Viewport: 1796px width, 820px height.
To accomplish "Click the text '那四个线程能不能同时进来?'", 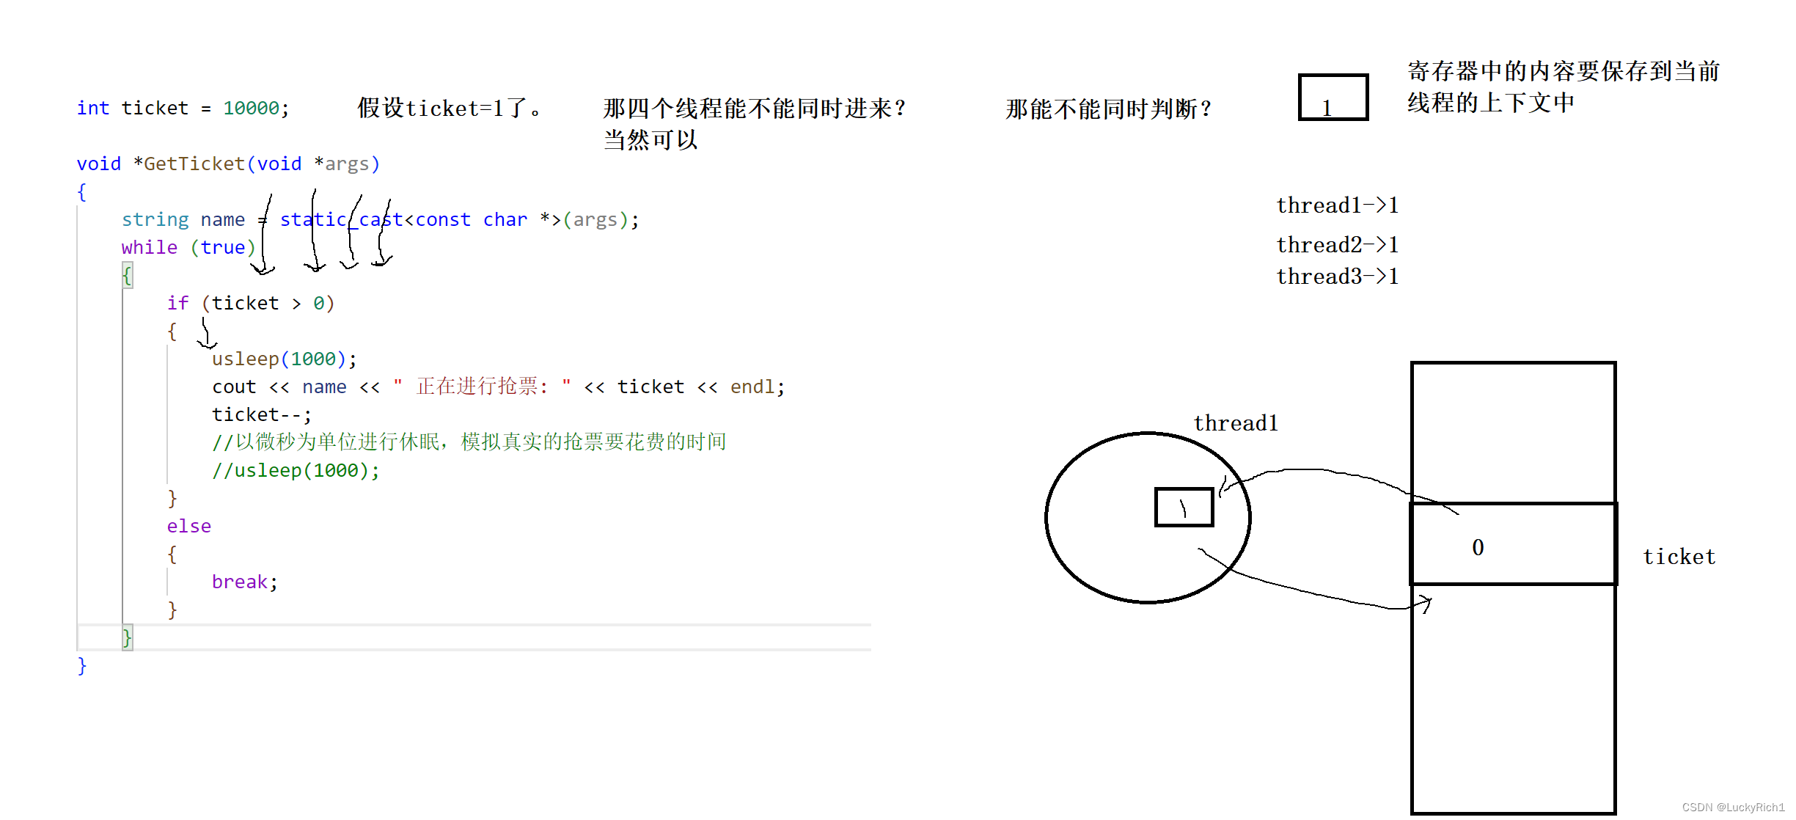I will click(755, 108).
